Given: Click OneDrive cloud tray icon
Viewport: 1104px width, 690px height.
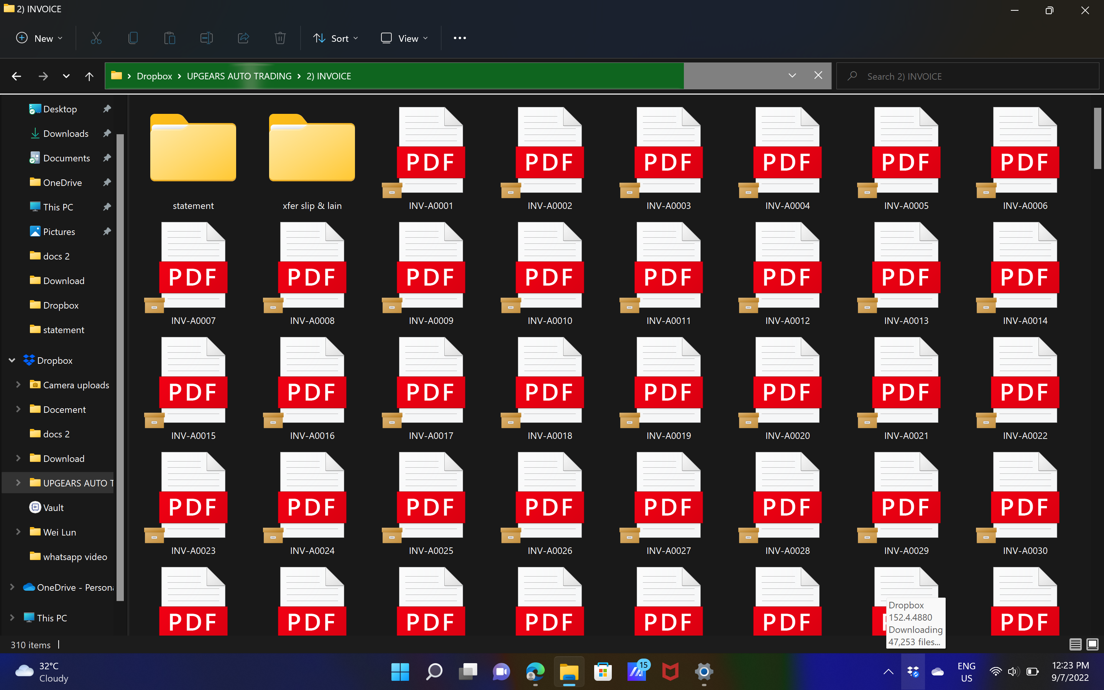Looking at the screenshot, I should pos(938,672).
